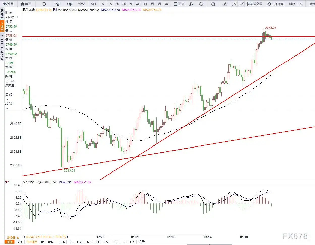Click the 收盘 2750.02 value
Image resolution: width=315 pixels, height=245 pixels.
click(11, 54)
